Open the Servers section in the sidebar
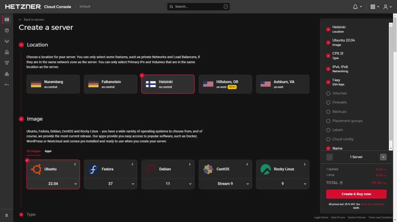The width and height of the screenshot is (397, 222). point(7,19)
